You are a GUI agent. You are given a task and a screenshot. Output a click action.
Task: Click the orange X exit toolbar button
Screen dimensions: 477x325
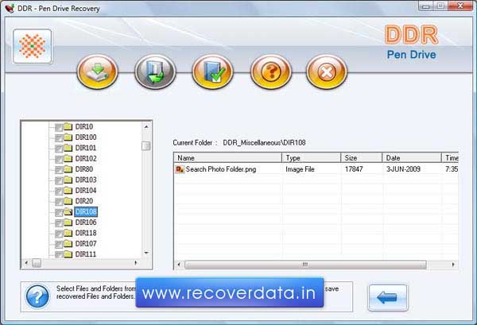tap(327, 72)
